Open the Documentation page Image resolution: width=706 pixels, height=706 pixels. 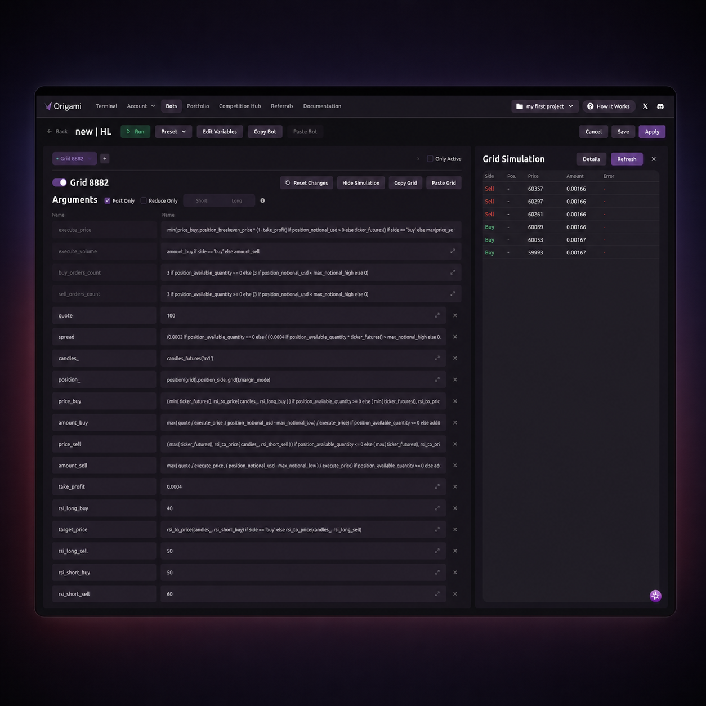point(322,106)
